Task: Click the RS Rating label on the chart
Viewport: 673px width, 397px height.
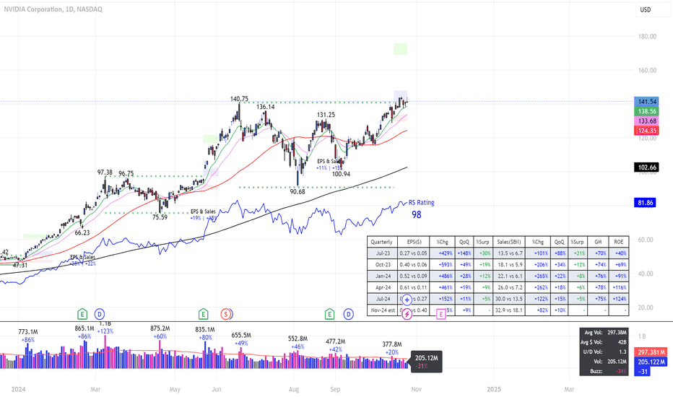Action: click(x=421, y=203)
